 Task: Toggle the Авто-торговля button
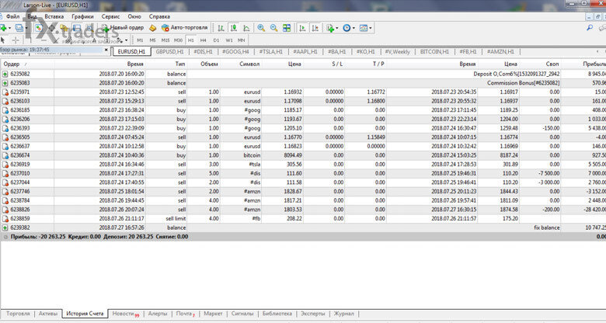[x=185, y=28]
